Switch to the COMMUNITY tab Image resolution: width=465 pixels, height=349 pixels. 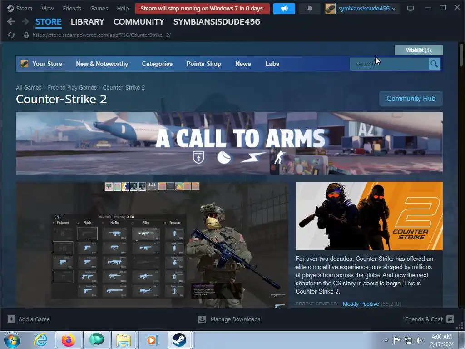point(139,22)
